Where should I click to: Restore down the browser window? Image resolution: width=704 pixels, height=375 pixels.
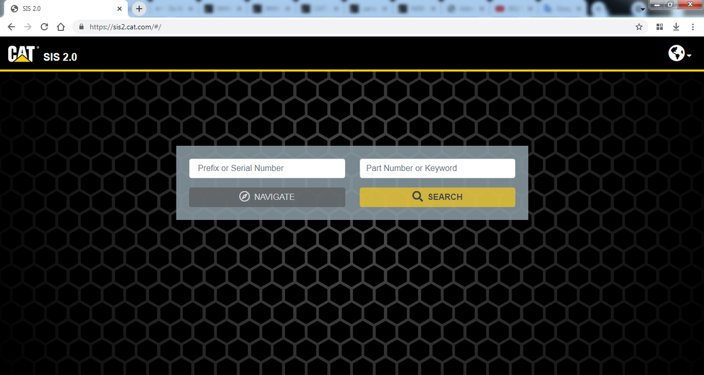click(670, 4)
